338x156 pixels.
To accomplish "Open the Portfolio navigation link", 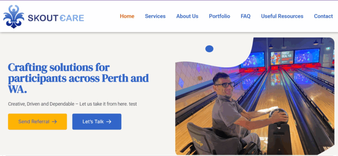I will tap(220, 16).
